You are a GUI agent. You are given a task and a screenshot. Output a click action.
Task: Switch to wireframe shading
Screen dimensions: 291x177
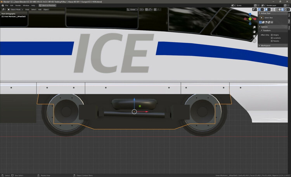tap(277, 9)
